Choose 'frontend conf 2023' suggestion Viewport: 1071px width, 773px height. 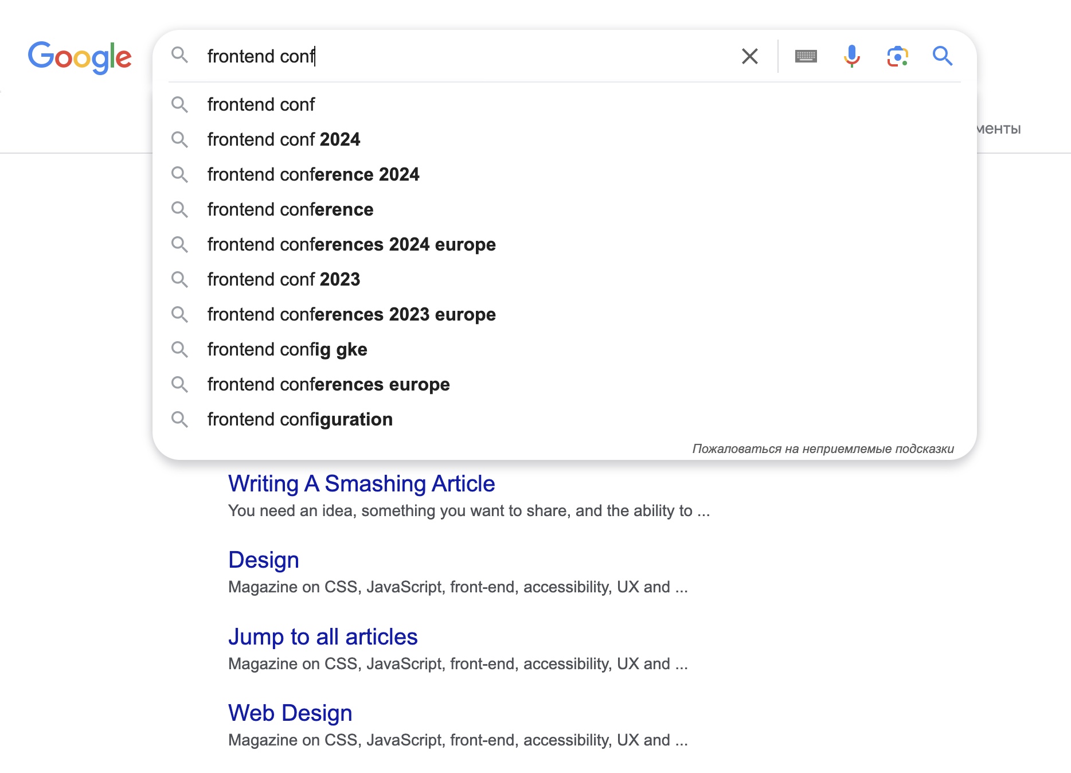pos(284,279)
